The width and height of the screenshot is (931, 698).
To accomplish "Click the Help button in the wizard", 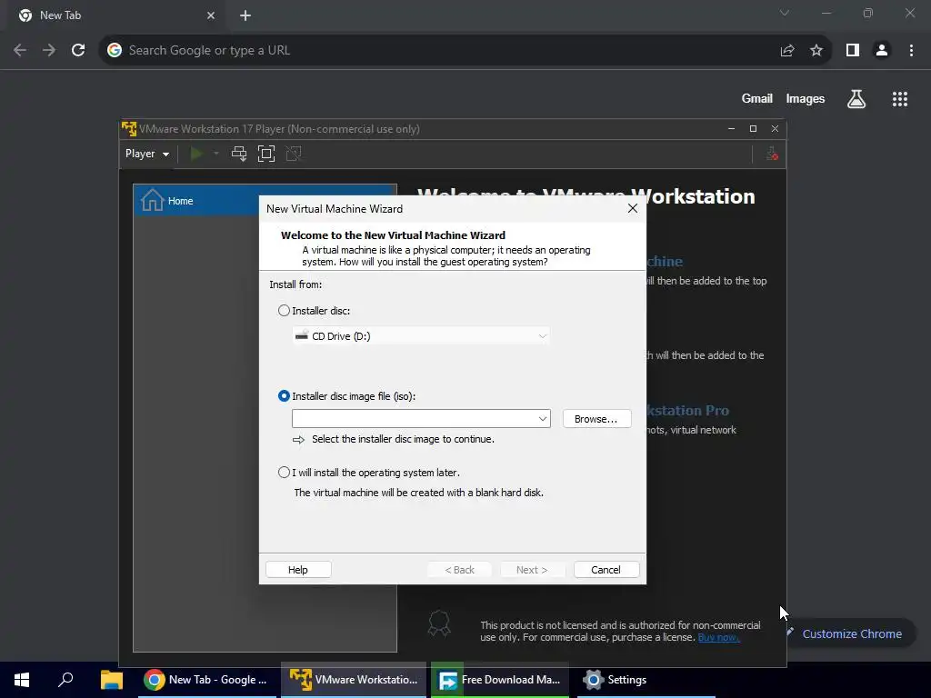I will [298, 569].
